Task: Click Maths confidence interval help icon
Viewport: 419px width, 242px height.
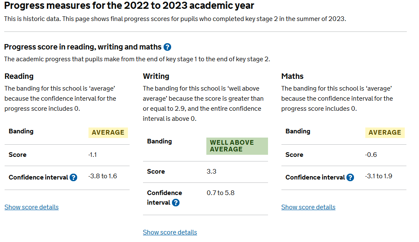Action: (350, 177)
